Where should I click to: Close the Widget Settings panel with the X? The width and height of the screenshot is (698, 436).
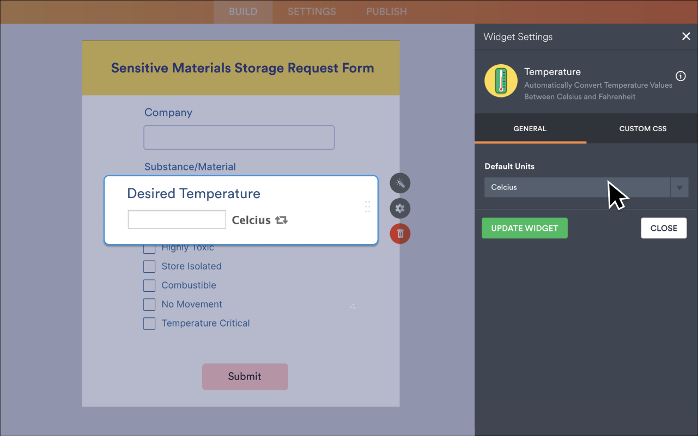click(x=686, y=36)
